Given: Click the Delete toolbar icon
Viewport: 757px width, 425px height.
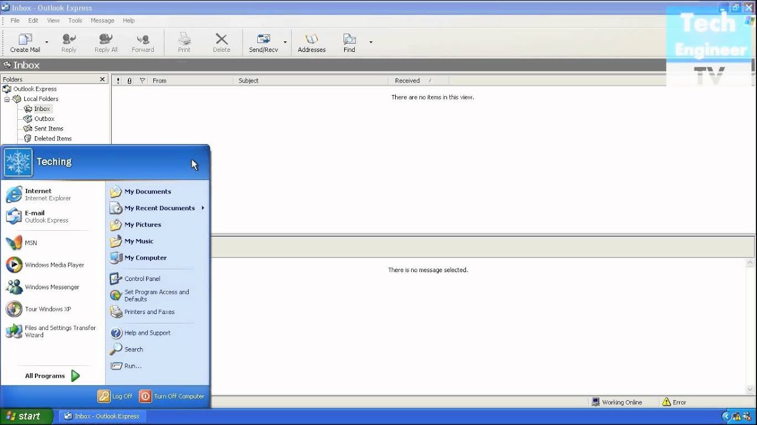Looking at the screenshot, I should (222, 39).
